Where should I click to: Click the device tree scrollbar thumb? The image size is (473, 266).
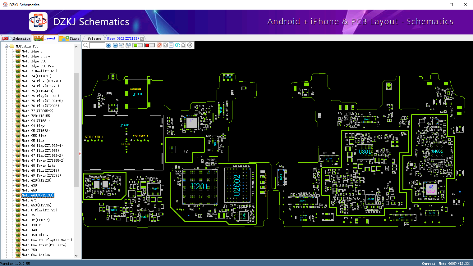pos(76,130)
